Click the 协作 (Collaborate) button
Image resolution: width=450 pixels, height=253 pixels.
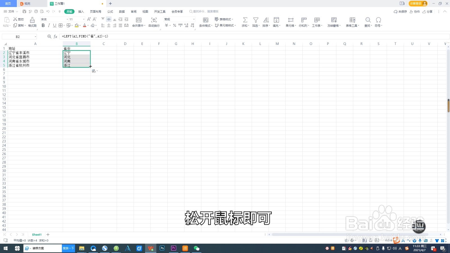tap(415, 12)
